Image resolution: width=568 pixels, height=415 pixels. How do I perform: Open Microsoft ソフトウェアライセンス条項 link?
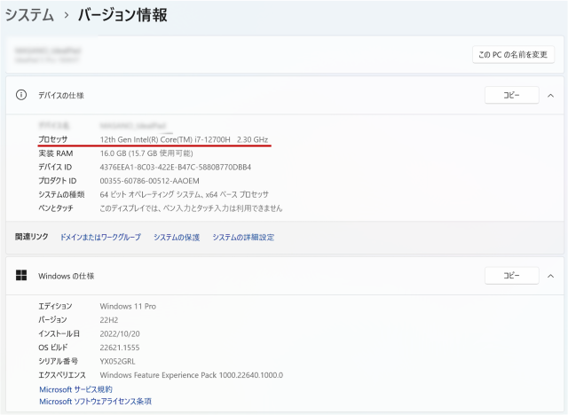pyautogui.click(x=95, y=401)
